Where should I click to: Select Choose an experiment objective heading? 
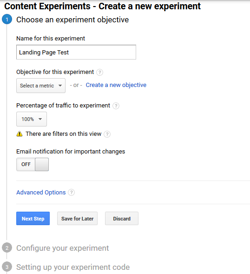(72, 20)
